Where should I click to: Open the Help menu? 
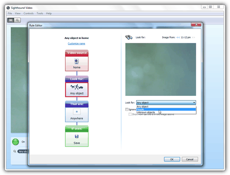point(49,13)
